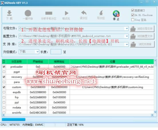The width and height of the screenshot is (158, 130).
Task: Click the browse boot file button
Action: (x=142, y=29)
